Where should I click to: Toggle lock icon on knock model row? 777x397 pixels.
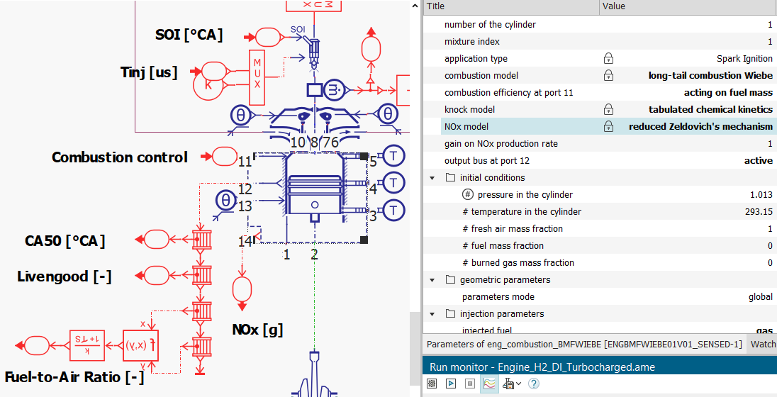tap(608, 110)
